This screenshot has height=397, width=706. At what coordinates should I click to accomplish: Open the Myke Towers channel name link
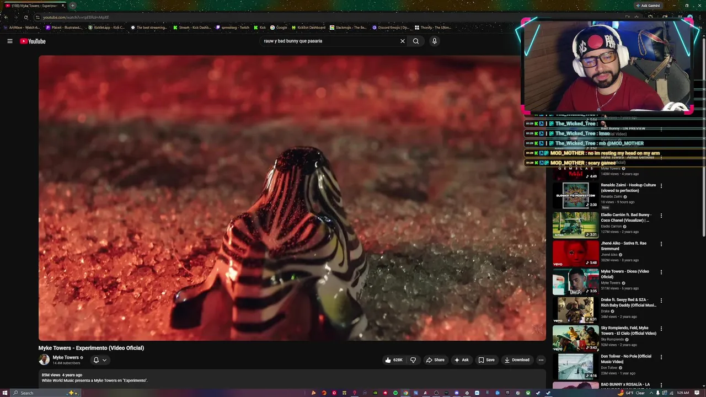point(66,357)
